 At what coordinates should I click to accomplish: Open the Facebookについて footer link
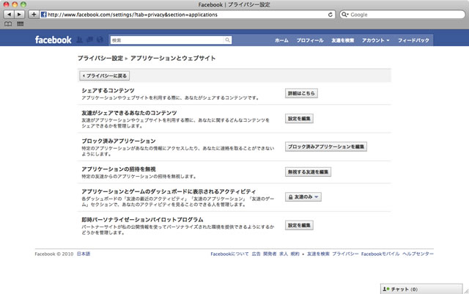tap(229, 254)
